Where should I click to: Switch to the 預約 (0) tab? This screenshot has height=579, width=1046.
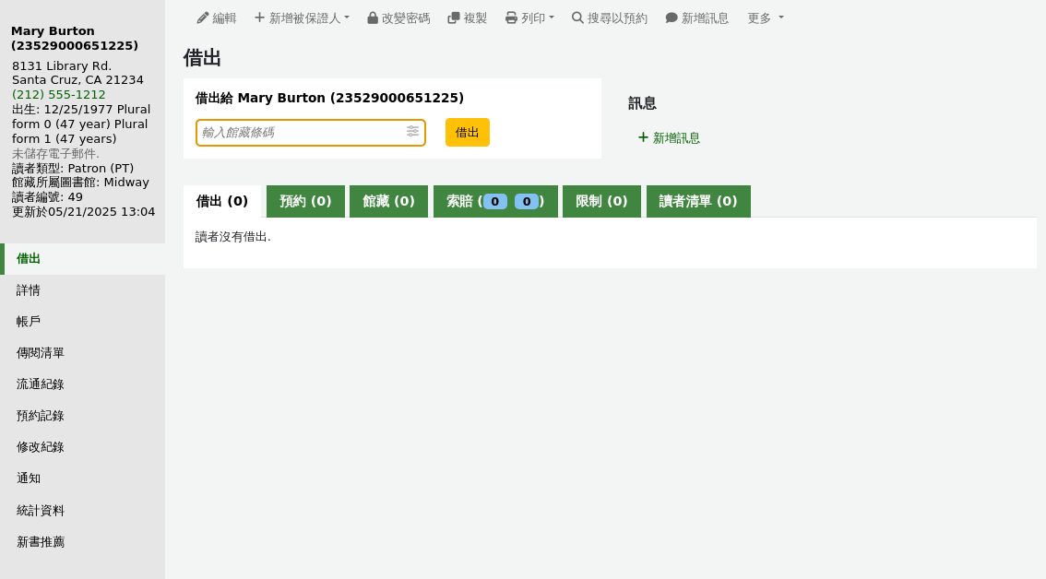coord(305,201)
